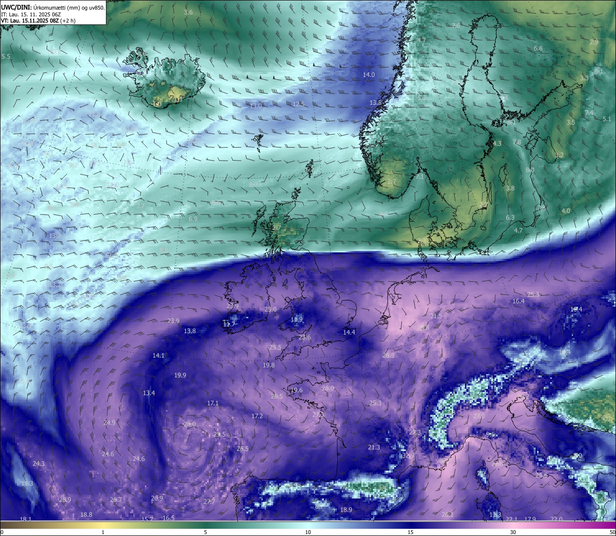Image resolution: width=616 pixels, height=536 pixels.
Task: Click the 3.5 value on the map
Action: click(x=571, y=122)
